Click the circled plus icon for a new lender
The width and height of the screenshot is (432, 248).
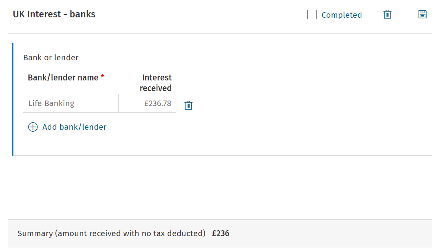[x=33, y=127]
